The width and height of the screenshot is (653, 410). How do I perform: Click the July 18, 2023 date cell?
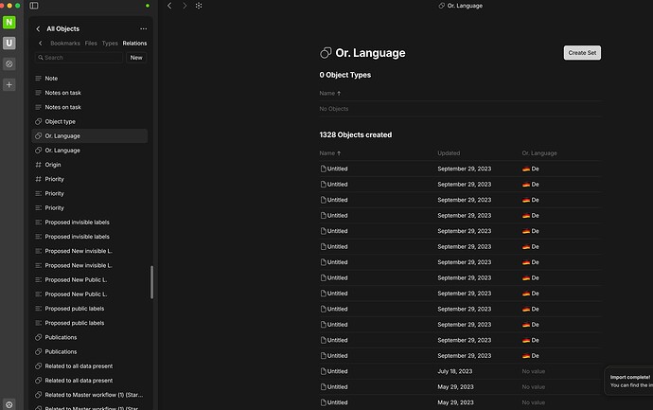pos(455,371)
